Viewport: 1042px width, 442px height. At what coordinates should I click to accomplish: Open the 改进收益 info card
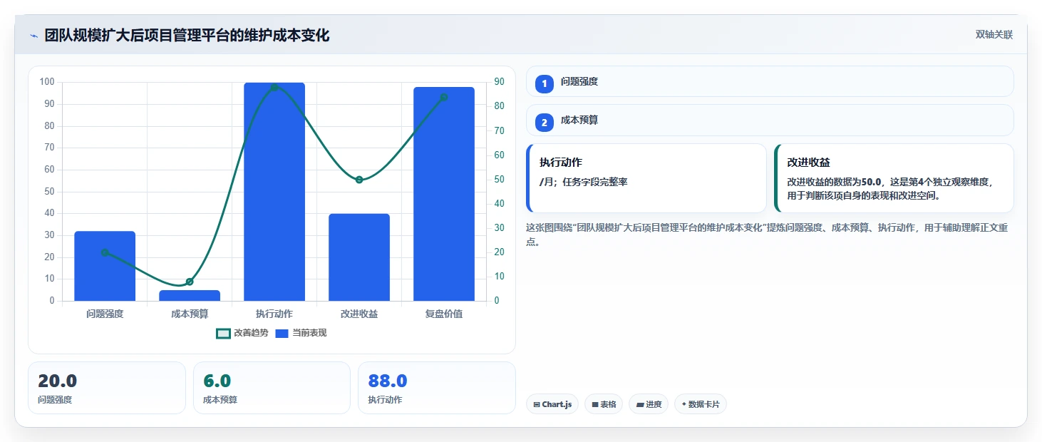pyautogui.click(x=894, y=178)
